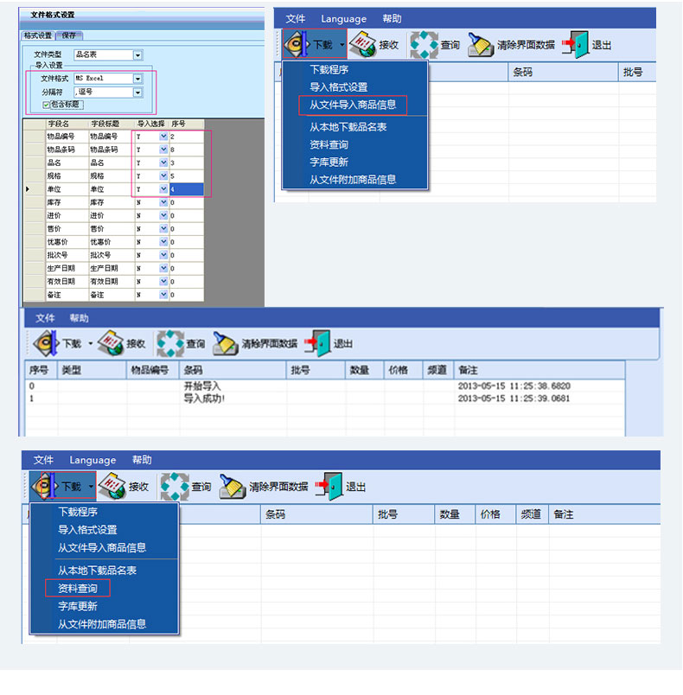
Task: Click the 退出 door icon in import-log window
Action: click(317, 343)
